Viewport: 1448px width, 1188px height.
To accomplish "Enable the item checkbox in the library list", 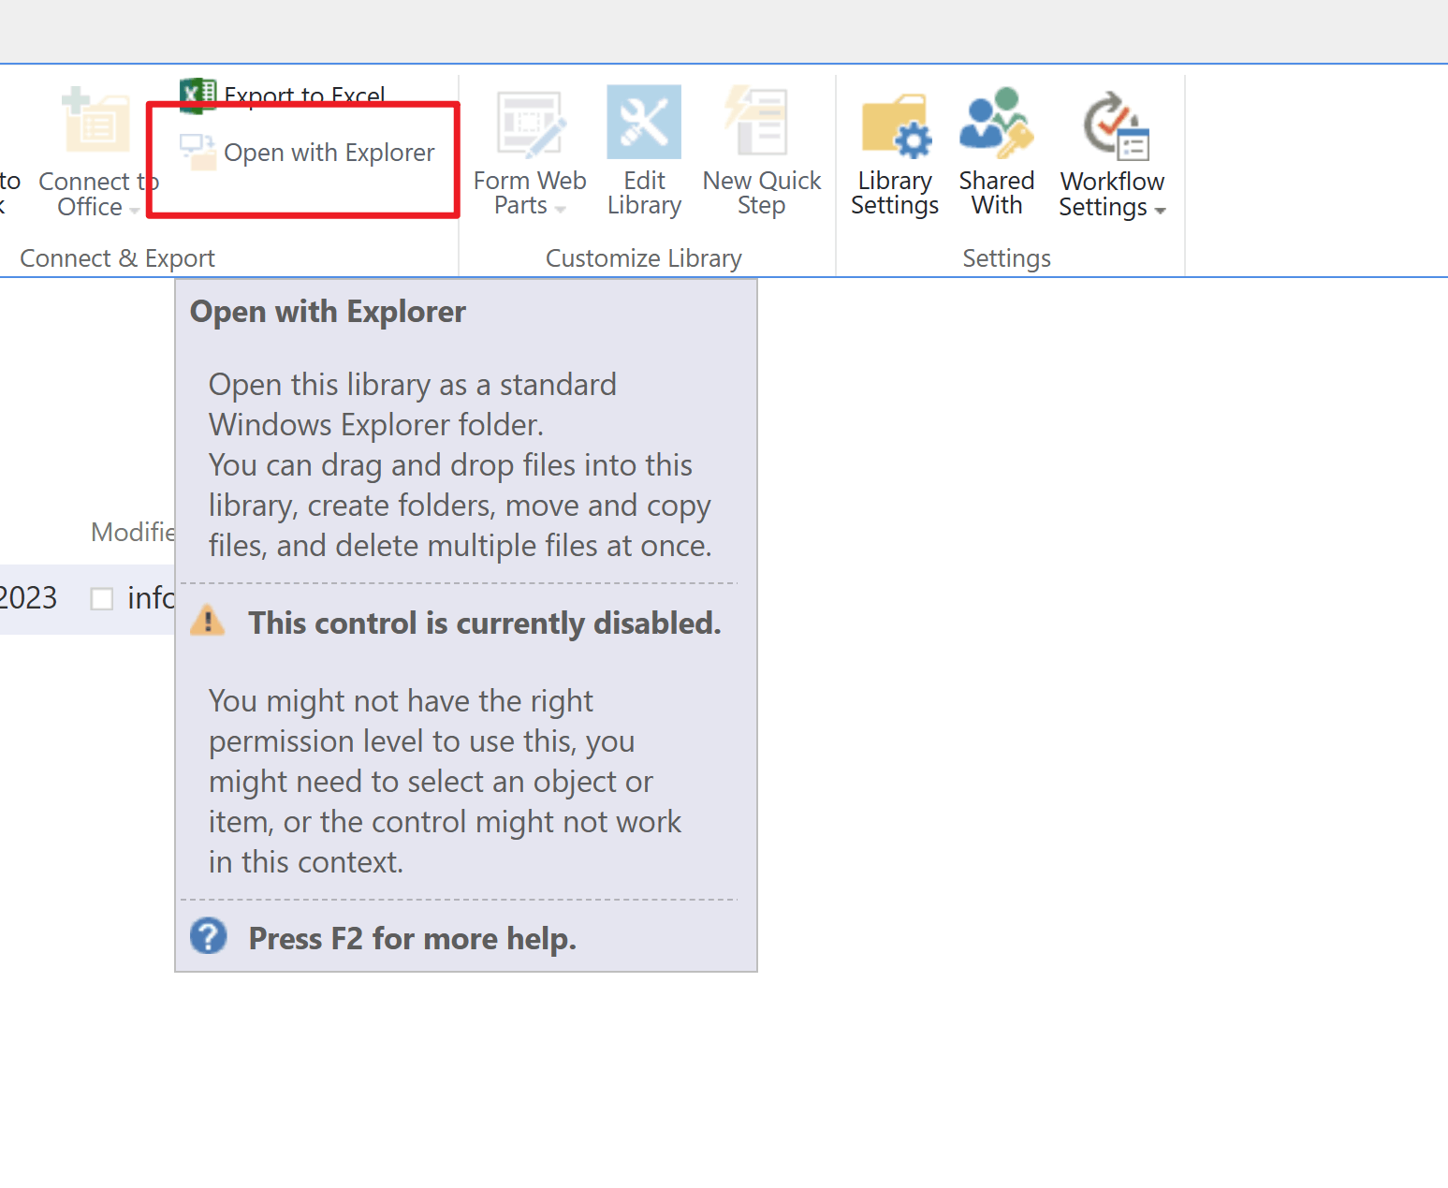I will (101, 597).
